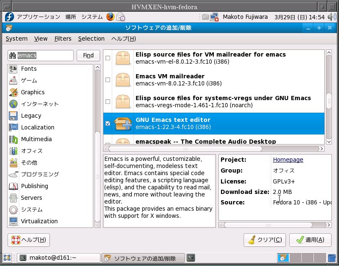This screenshot has height=266, width=339.
Task: Open the mail client panel icon
Action: (x=121, y=17)
